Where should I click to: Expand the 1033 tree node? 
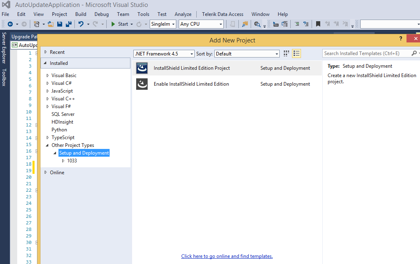click(63, 161)
